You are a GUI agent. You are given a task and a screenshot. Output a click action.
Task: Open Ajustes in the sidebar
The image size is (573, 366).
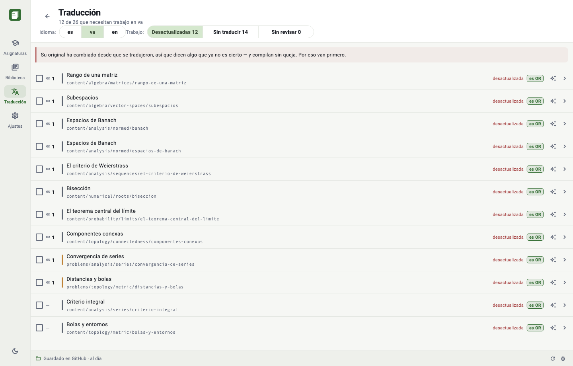[15, 120]
